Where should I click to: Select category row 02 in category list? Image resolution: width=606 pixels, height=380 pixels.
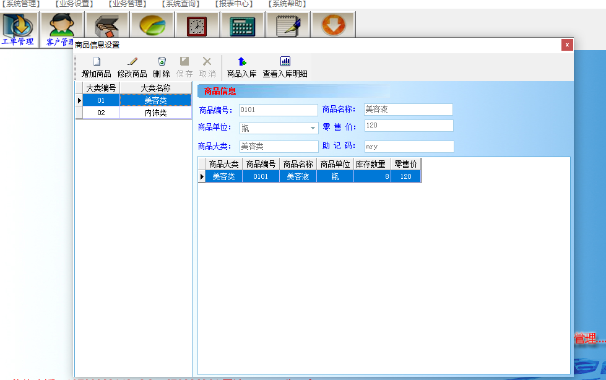pos(102,113)
